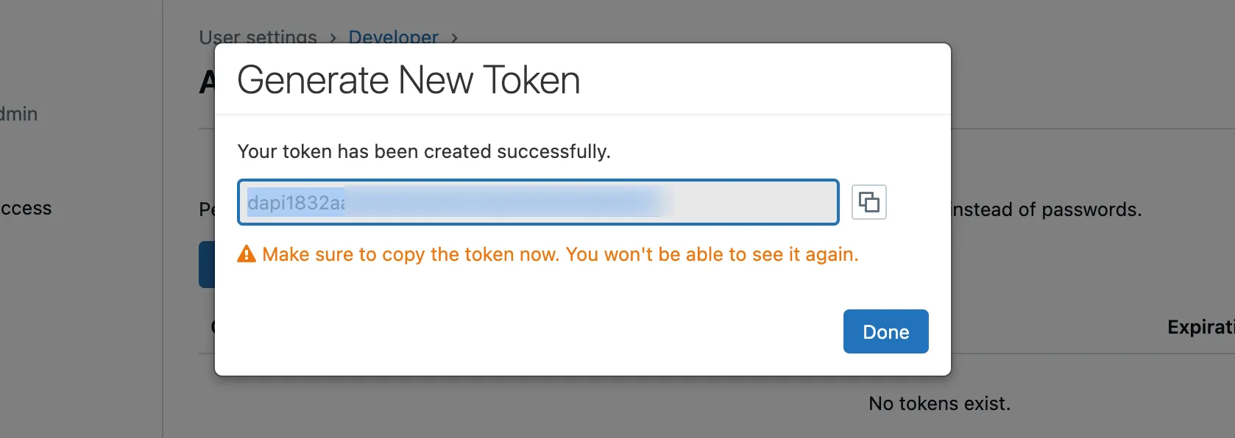
Task: Go to User settings breadcrumb
Action: click(258, 37)
